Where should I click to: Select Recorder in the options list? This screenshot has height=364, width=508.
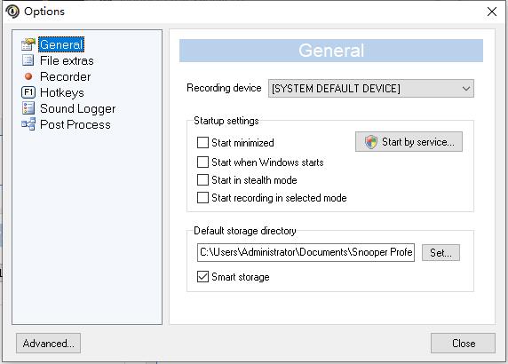65,76
